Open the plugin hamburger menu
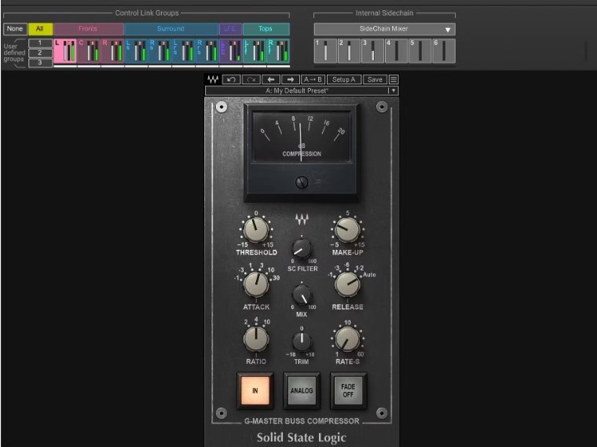 coord(394,79)
